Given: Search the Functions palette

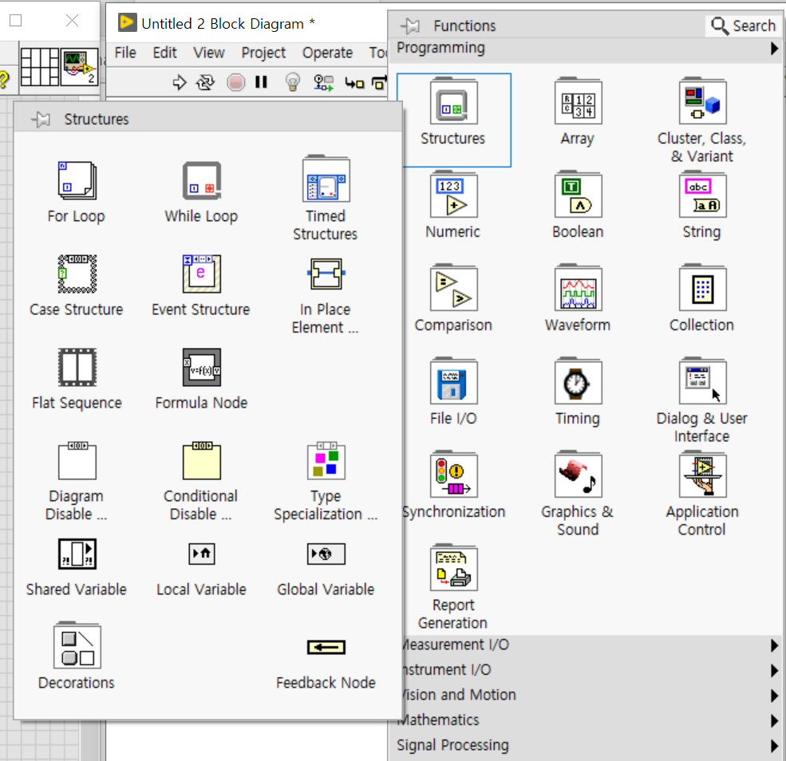Looking at the screenshot, I should tap(744, 26).
